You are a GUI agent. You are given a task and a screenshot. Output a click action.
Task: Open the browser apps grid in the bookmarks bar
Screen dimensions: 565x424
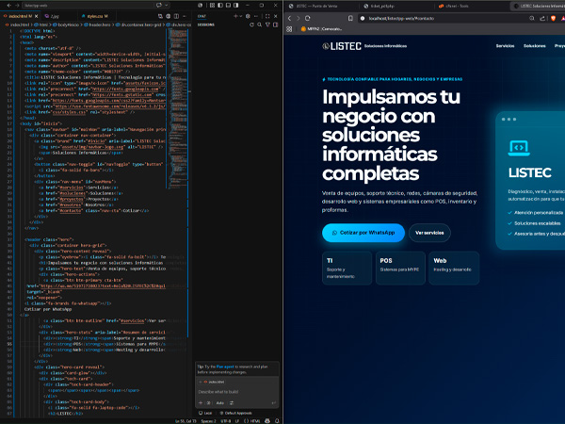coord(289,29)
